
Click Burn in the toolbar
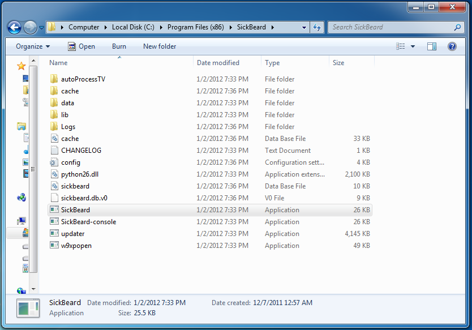pyautogui.click(x=119, y=46)
